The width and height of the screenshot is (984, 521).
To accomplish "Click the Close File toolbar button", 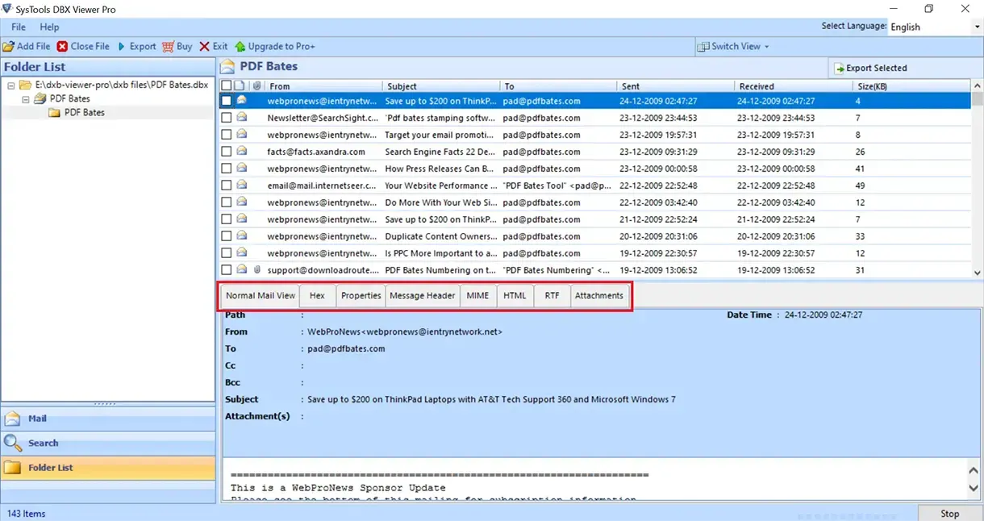I will (83, 46).
